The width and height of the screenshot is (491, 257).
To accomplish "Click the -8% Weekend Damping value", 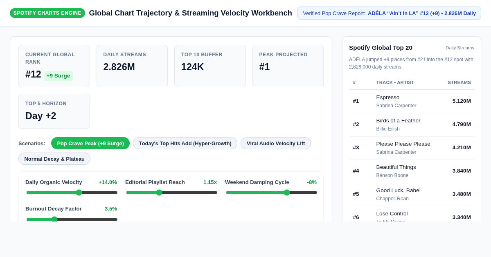I will 312,182.
